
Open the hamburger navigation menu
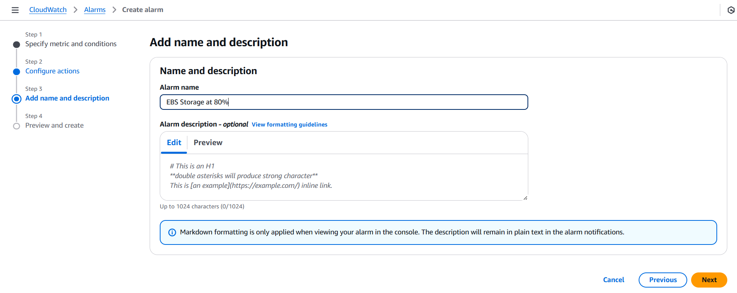click(x=15, y=10)
